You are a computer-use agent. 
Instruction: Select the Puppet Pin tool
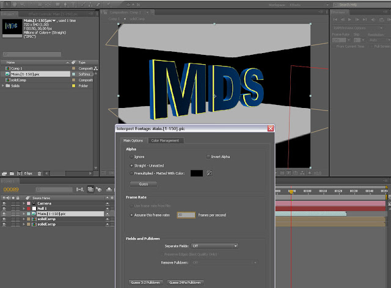click(109, 4)
